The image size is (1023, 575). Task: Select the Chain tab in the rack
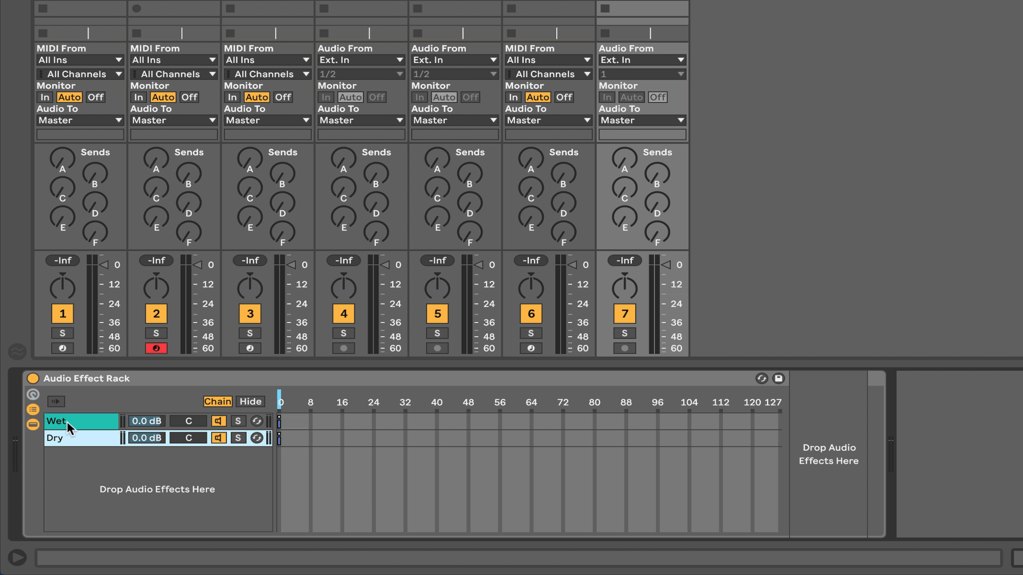(217, 401)
